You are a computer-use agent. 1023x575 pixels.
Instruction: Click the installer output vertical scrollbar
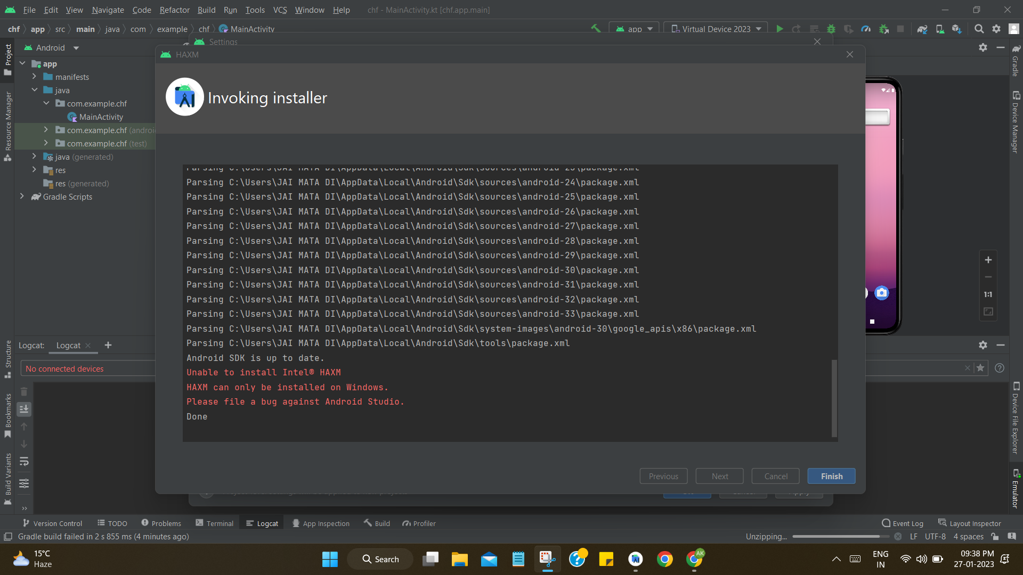[x=834, y=398]
